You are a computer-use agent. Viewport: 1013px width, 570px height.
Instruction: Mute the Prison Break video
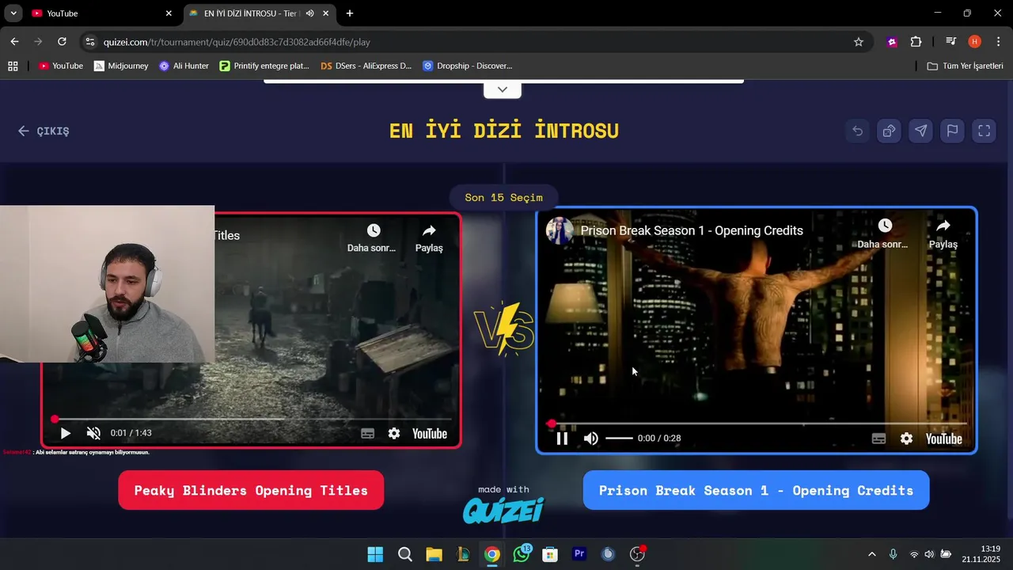[x=591, y=439]
